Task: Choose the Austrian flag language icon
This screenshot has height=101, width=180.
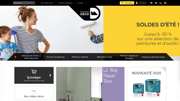Action: (165, 3)
